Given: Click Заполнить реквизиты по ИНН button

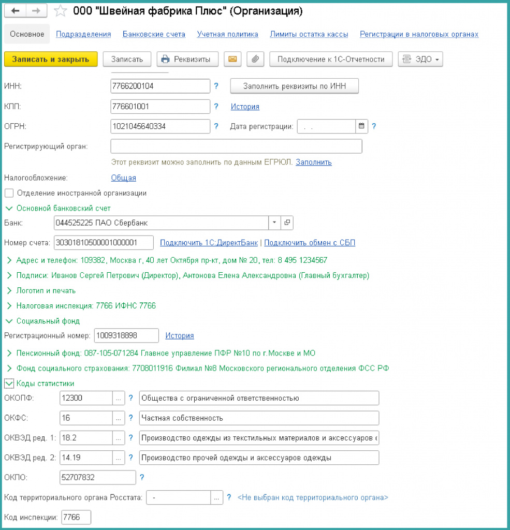Looking at the screenshot, I should [294, 86].
